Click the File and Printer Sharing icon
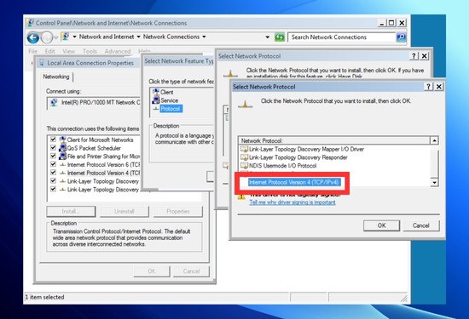This screenshot has width=469, height=319. [x=62, y=157]
